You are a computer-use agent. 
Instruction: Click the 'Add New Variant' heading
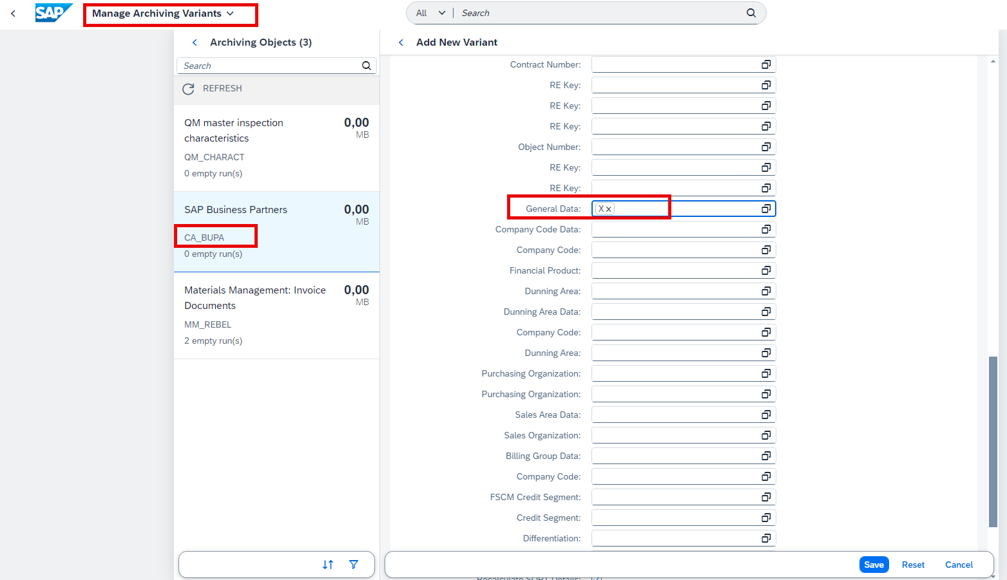(457, 42)
